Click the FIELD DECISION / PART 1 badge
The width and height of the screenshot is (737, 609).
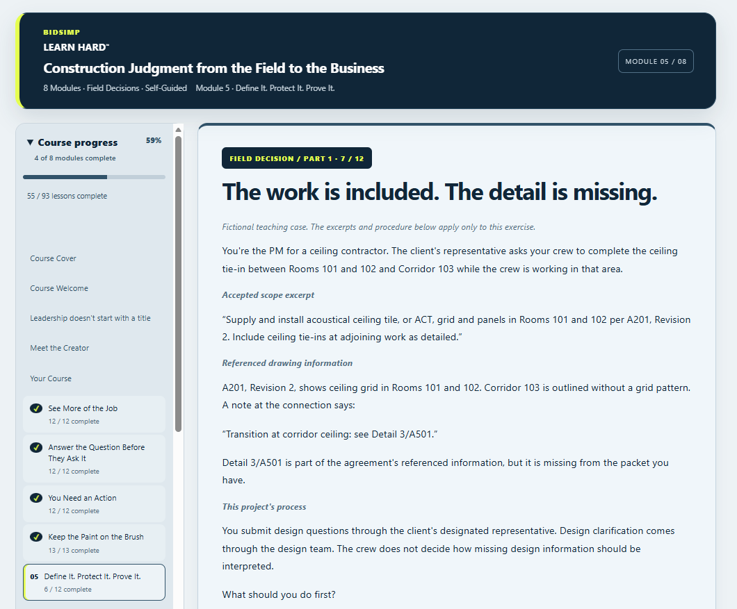point(297,158)
